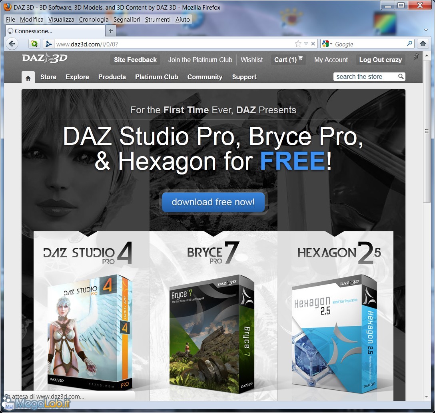Open a new tab with plus button
The image size is (435, 413).
click(111, 31)
